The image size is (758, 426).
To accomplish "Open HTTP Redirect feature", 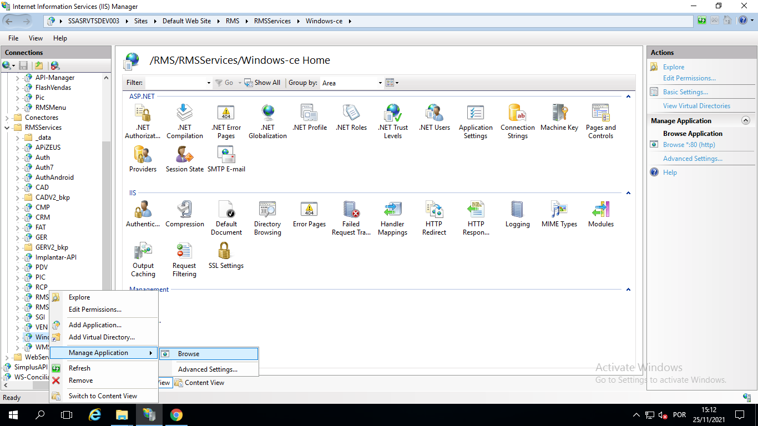I will coord(434,218).
